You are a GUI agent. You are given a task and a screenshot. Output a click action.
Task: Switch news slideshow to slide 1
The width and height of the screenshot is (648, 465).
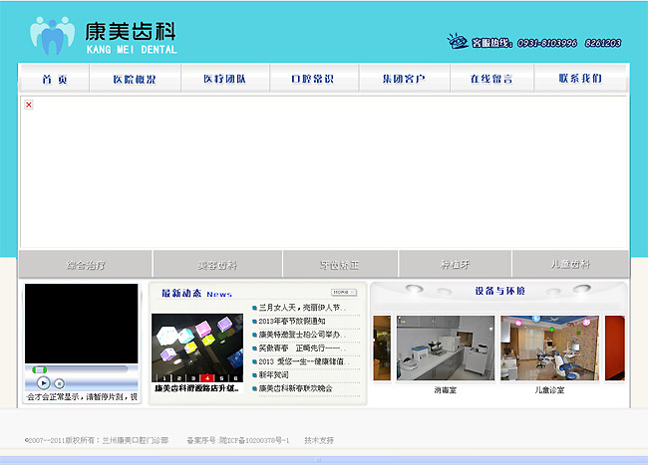coord(164,378)
